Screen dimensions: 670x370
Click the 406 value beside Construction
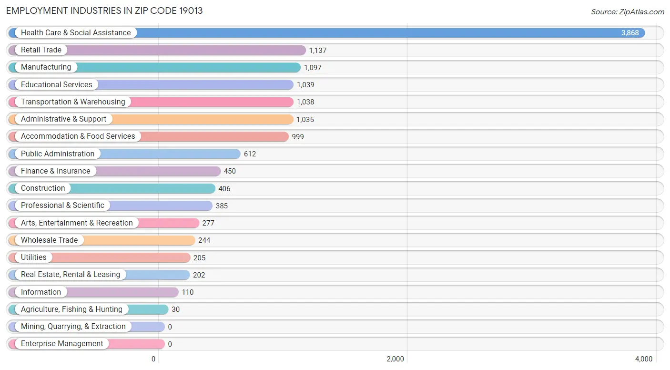[x=224, y=189]
